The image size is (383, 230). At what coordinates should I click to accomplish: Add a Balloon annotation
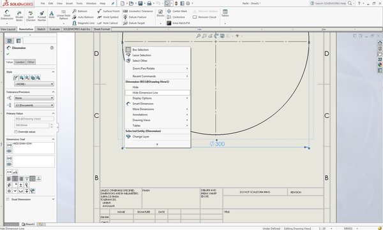coord(80,11)
